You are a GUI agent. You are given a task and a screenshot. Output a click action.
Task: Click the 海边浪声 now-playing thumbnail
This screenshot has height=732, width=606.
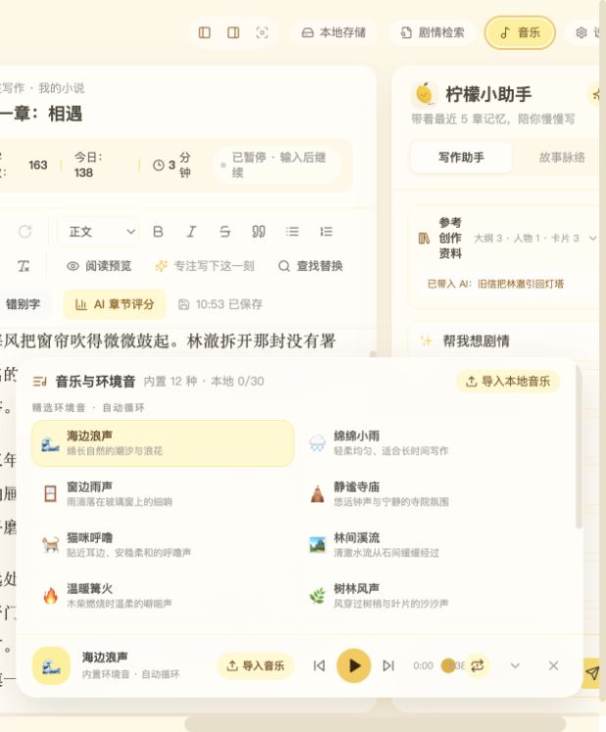point(51,665)
